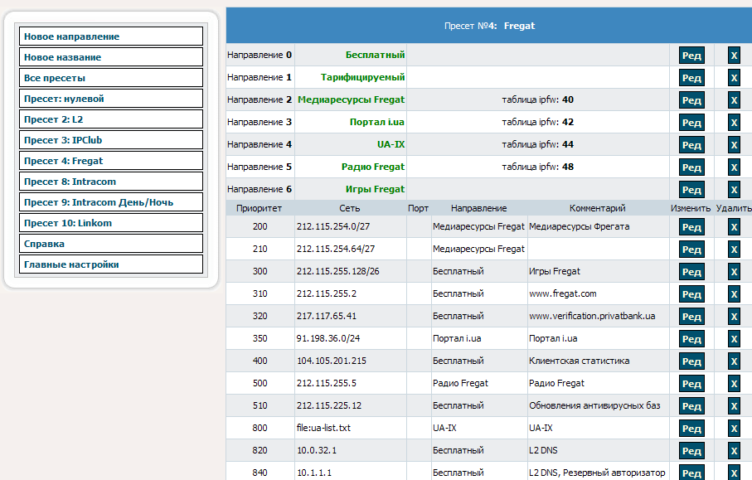Edit rule for 212.115.255.128/26

tap(691, 272)
